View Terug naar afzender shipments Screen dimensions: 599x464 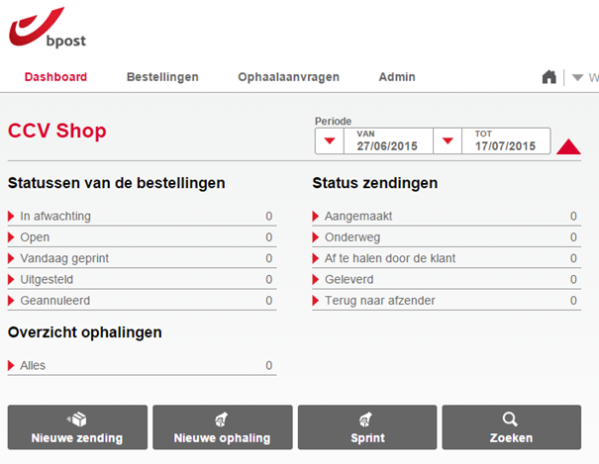pyautogui.click(x=379, y=301)
